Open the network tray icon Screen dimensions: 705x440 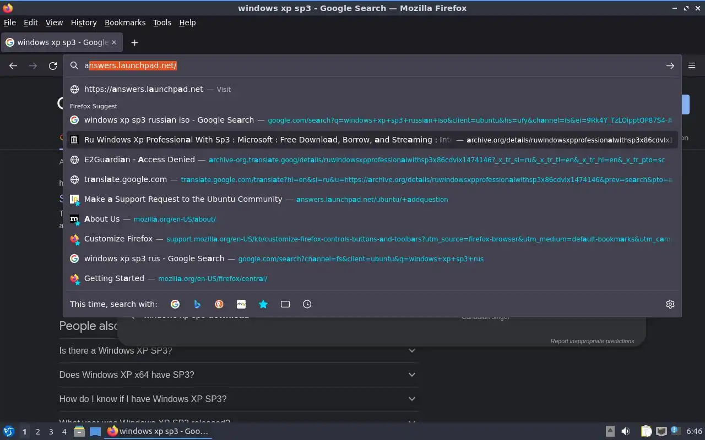[x=661, y=431]
